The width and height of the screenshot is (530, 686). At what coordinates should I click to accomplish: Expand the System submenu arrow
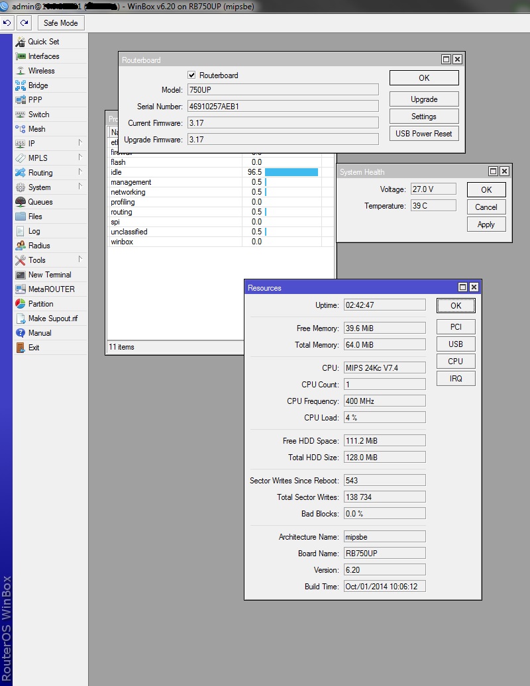[80, 186]
